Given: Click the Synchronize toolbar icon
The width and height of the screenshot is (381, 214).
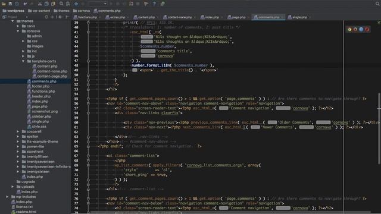Looking at the screenshot, I should [x=17, y=4].
